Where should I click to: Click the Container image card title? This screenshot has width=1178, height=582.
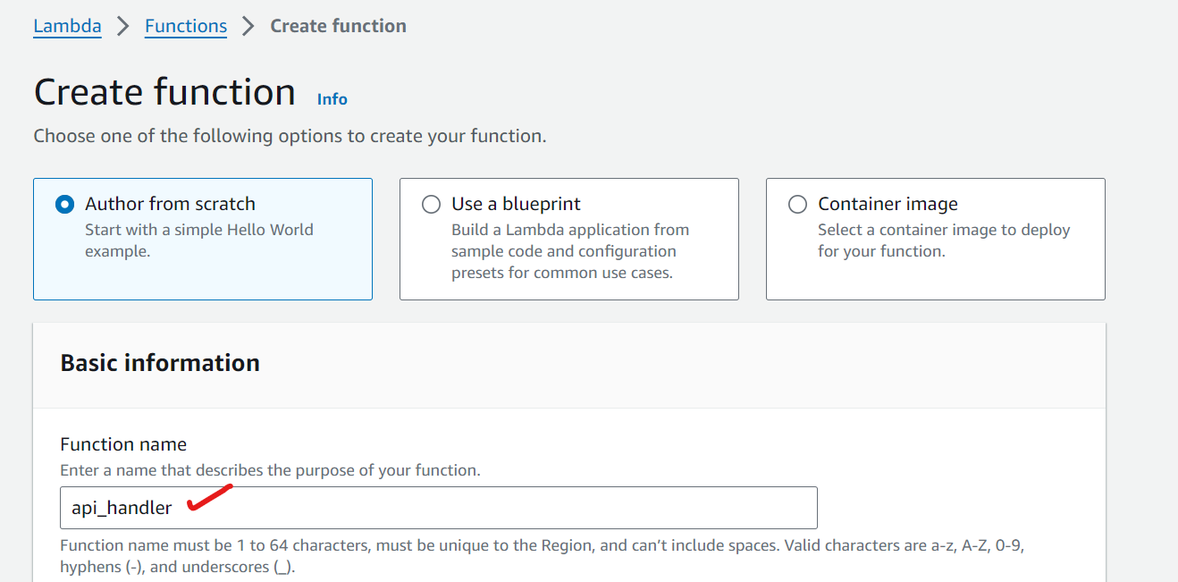coord(888,204)
